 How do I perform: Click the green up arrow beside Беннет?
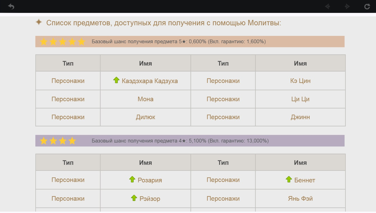tap(289, 179)
